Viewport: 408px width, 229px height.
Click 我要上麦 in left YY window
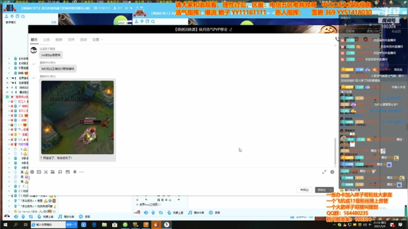[45, 217]
